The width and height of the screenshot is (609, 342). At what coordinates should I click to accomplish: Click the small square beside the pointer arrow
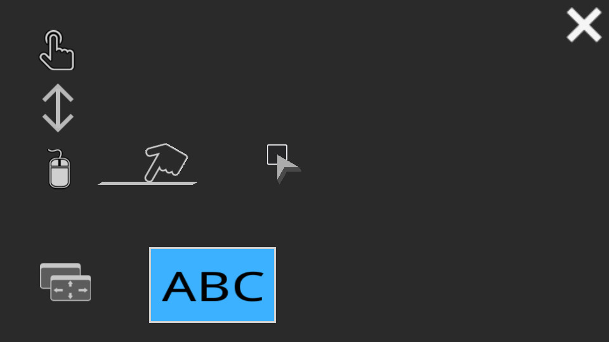coord(277,154)
